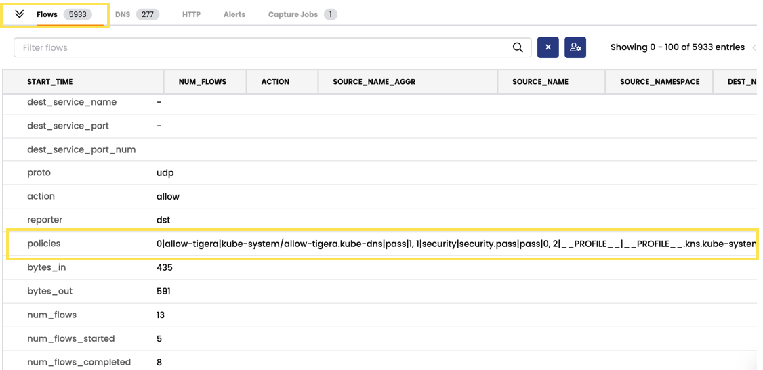Collapse the panel with the double-chevron icon

[x=19, y=14]
